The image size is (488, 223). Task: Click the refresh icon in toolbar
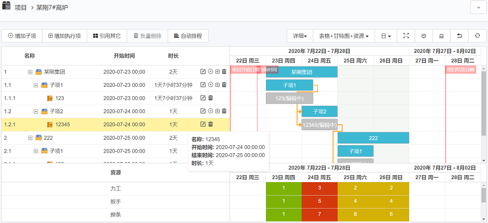click(x=477, y=36)
